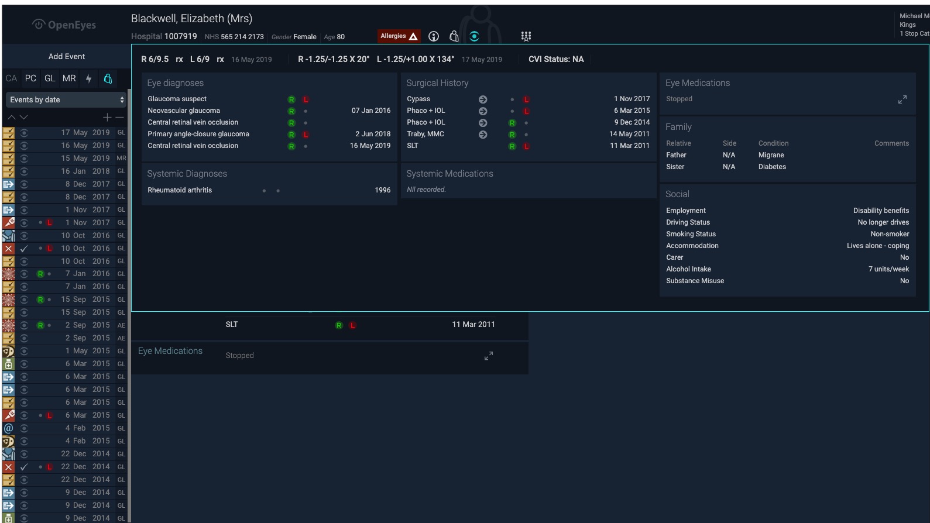Click the red Allergies warning button
The width and height of the screenshot is (930, 523).
pyautogui.click(x=399, y=36)
